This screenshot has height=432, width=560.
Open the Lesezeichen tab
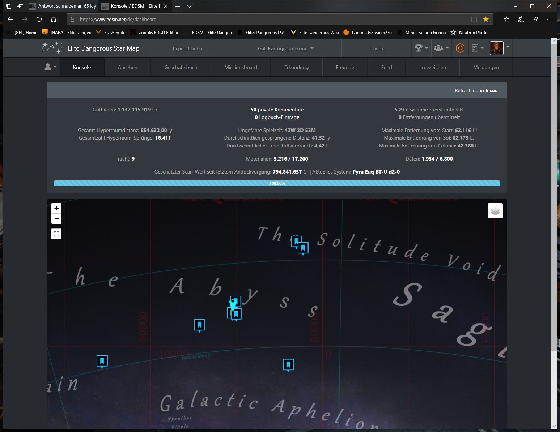(x=432, y=67)
